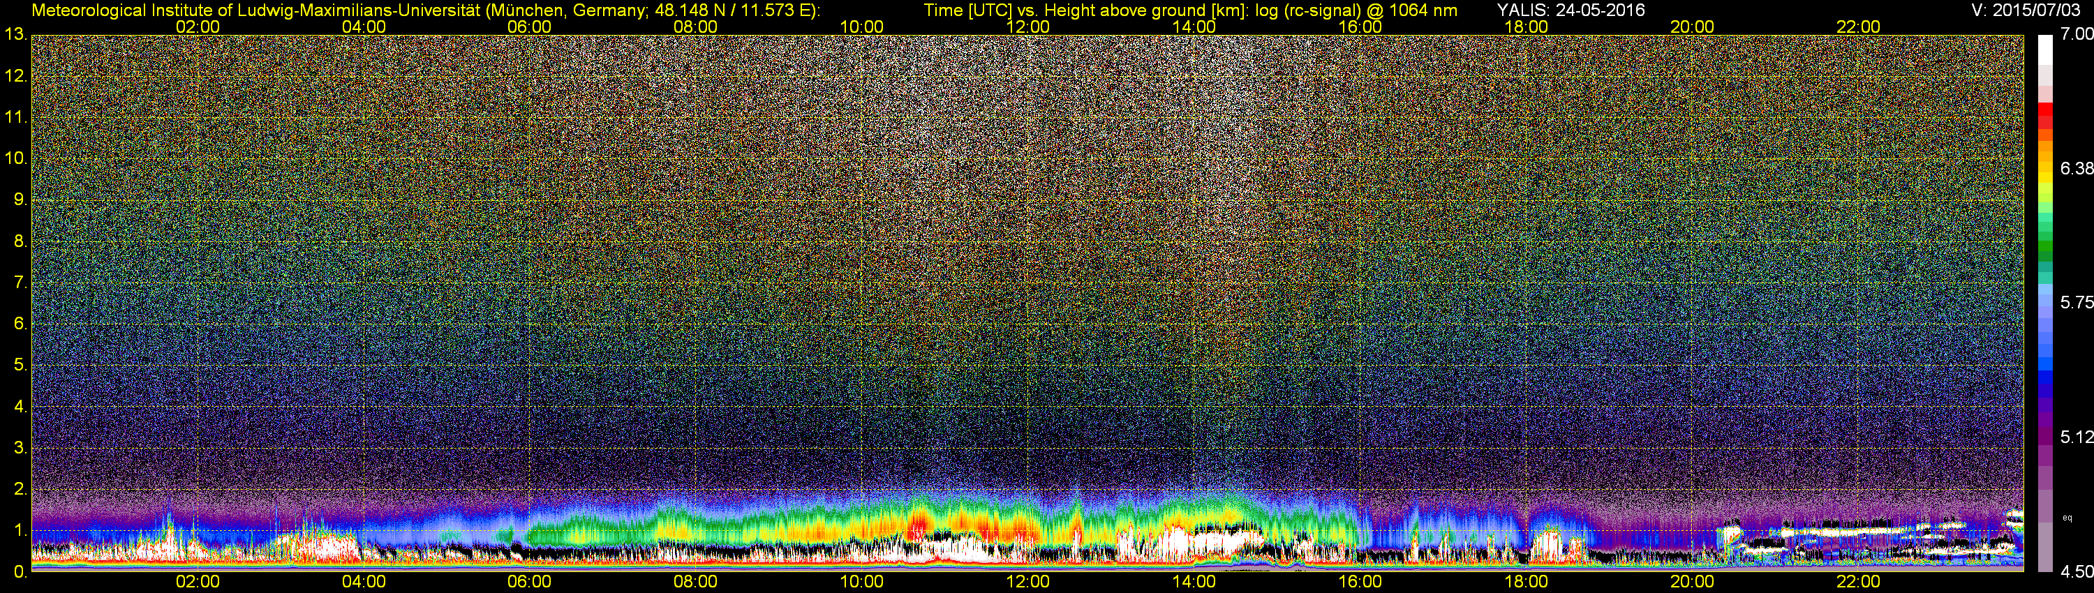Select the '12:00' label on the bottom time axis
This screenshot has height=593, width=2094.
click(1028, 582)
